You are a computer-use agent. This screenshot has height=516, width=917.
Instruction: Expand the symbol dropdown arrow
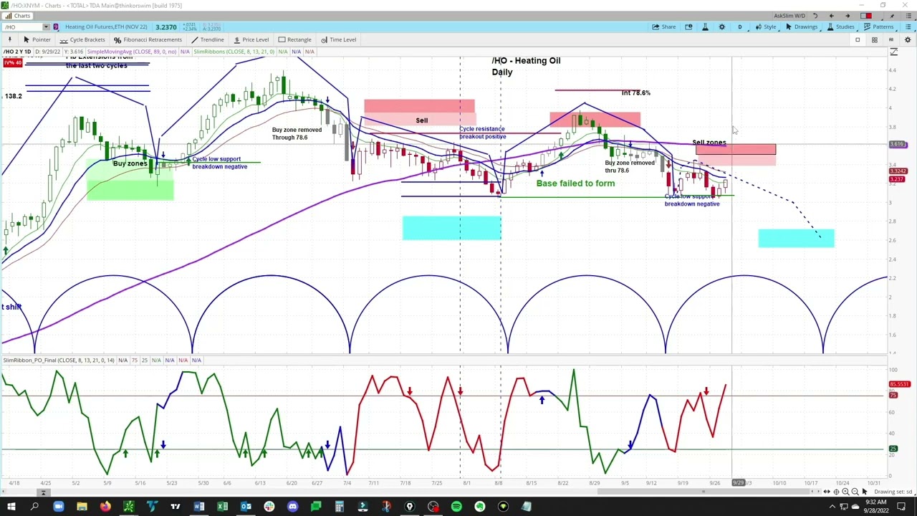46,27
